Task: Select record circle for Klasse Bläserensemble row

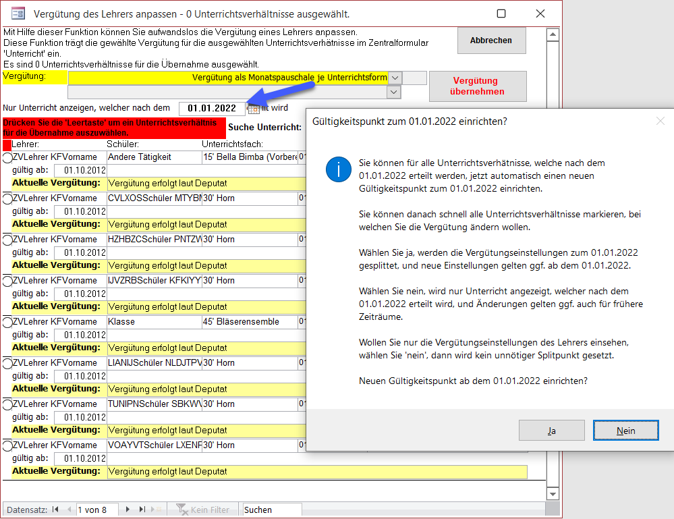Action: [x=7, y=322]
